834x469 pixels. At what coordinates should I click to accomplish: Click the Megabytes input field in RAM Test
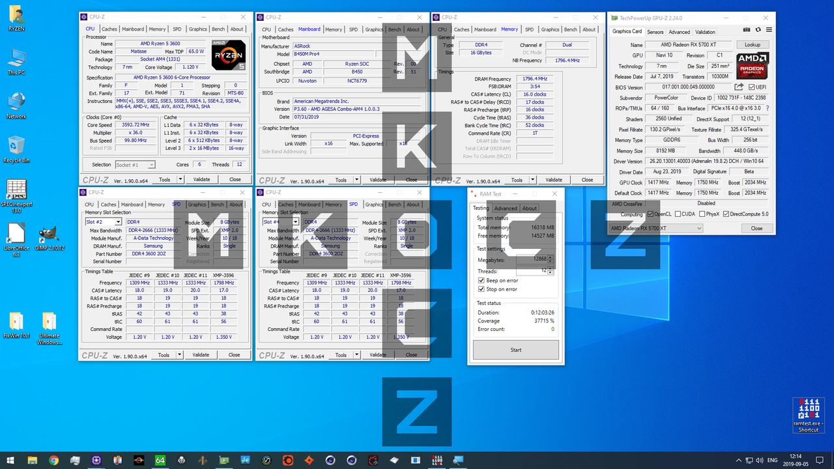(531, 260)
